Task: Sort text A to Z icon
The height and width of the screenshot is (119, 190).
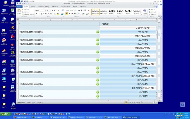Action: (85, 11)
